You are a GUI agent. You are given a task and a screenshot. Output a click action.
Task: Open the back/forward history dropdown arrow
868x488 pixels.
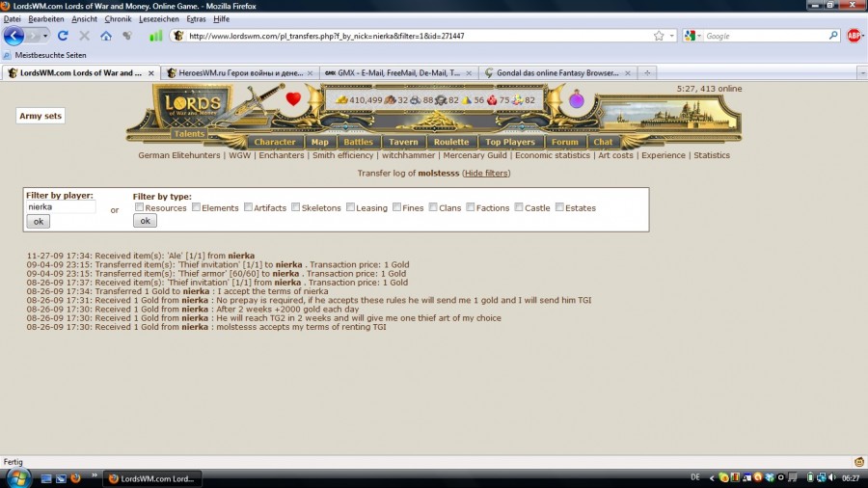point(45,36)
